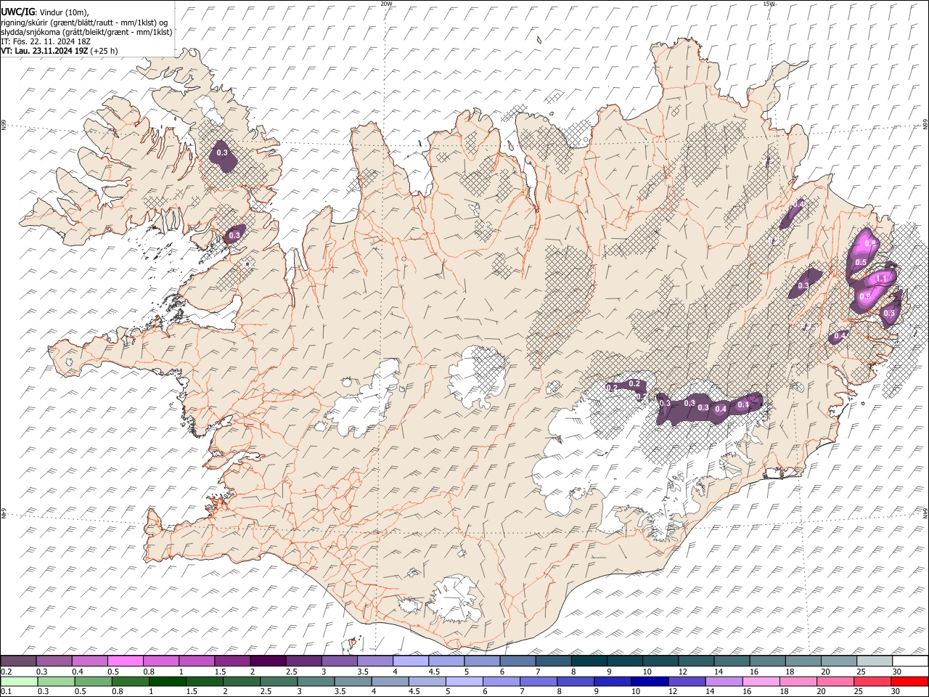929x697 pixels.
Task: Select the lavender 4 swatch in upper legend row
Action: click(x=411, y=661)
